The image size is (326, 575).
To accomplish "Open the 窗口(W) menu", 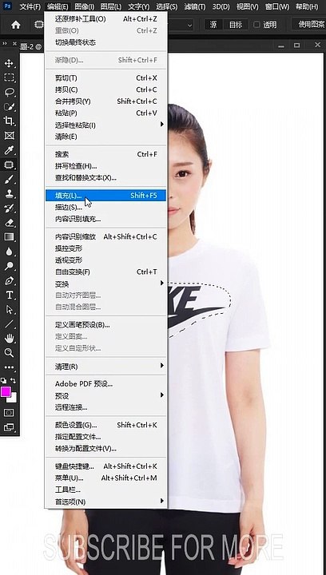I will click(277, 6).
